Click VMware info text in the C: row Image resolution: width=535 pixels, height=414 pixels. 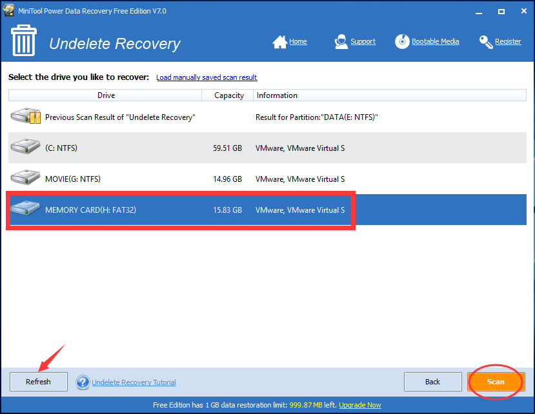coord(300,148)
